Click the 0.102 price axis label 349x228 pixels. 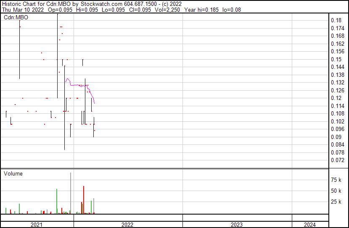(x=337, y=121)
